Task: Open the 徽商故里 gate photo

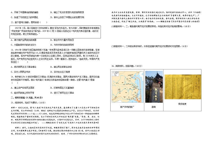Action: [x=154, y=87]
